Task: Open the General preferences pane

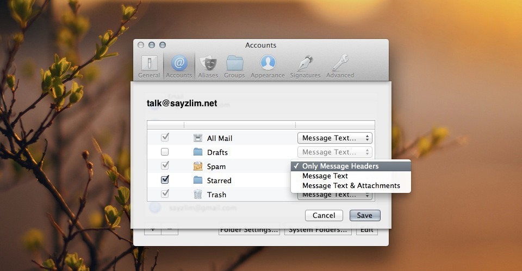Action: click(149, 66)
